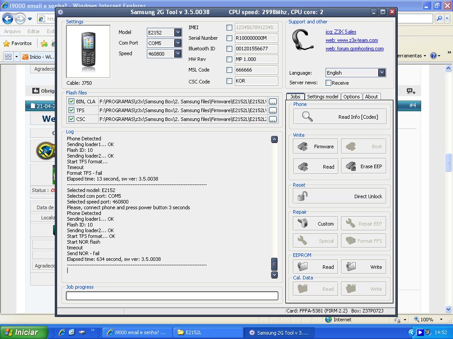Launch Internet Explorer from quick launch

pos(62,332)
